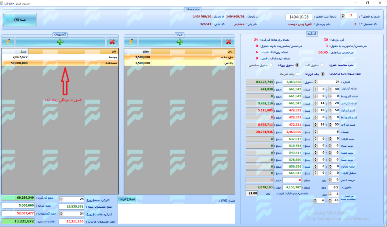Select the daily salary (حقوق روزانه) radio option
The width and height of the screenshot is (387, 227).
click(297, 65)
